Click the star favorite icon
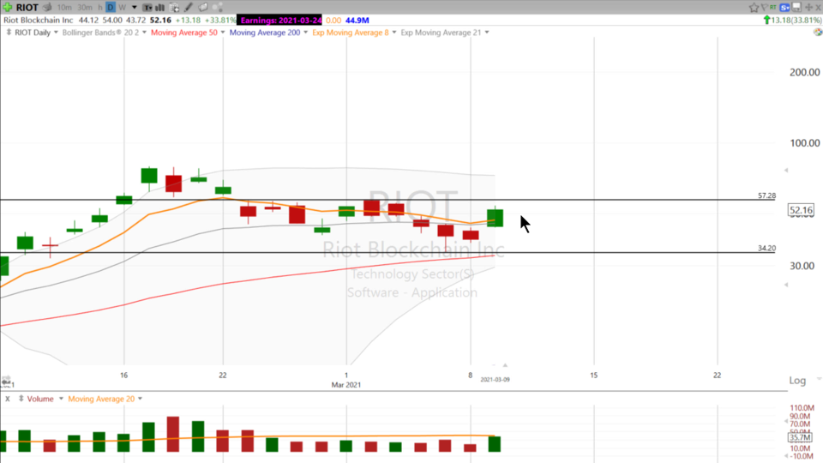The image size is (823, 463). [x=754, y=8]
